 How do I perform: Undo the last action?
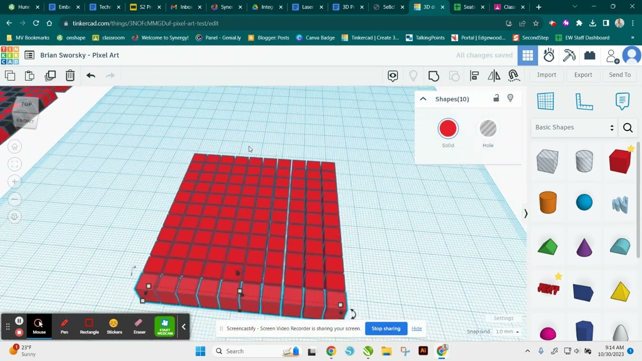pos(91,76)
